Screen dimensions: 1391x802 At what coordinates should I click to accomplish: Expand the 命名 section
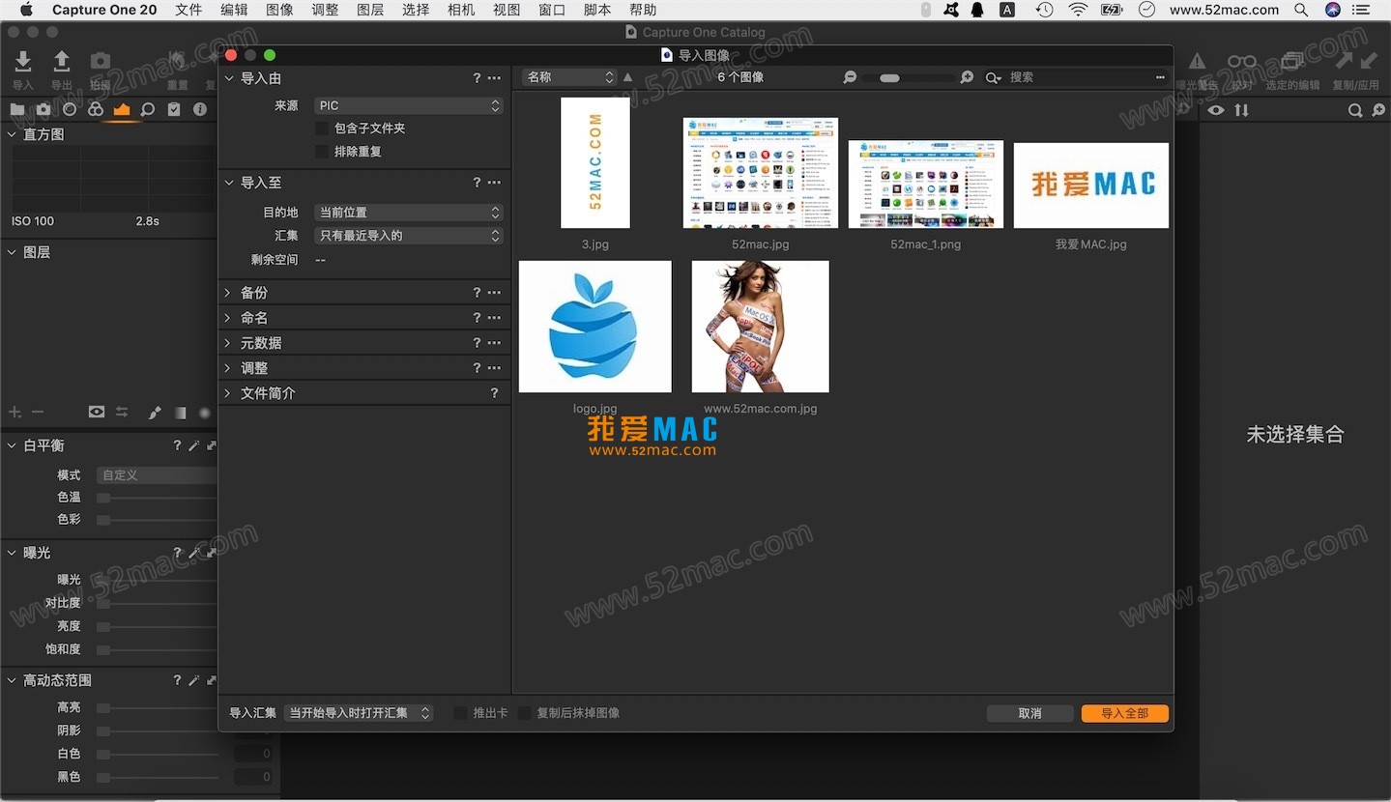[228, 318]
